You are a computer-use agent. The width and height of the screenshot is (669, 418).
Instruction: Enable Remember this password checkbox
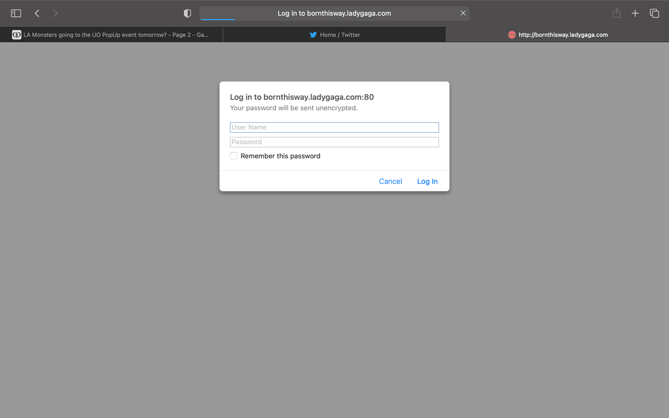234,156
